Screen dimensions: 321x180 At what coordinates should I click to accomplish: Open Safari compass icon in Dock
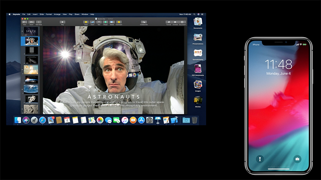click(43, 120)
